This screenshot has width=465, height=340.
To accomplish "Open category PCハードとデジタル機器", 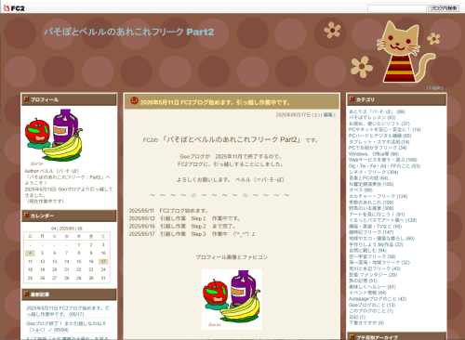I will (379, 136).
